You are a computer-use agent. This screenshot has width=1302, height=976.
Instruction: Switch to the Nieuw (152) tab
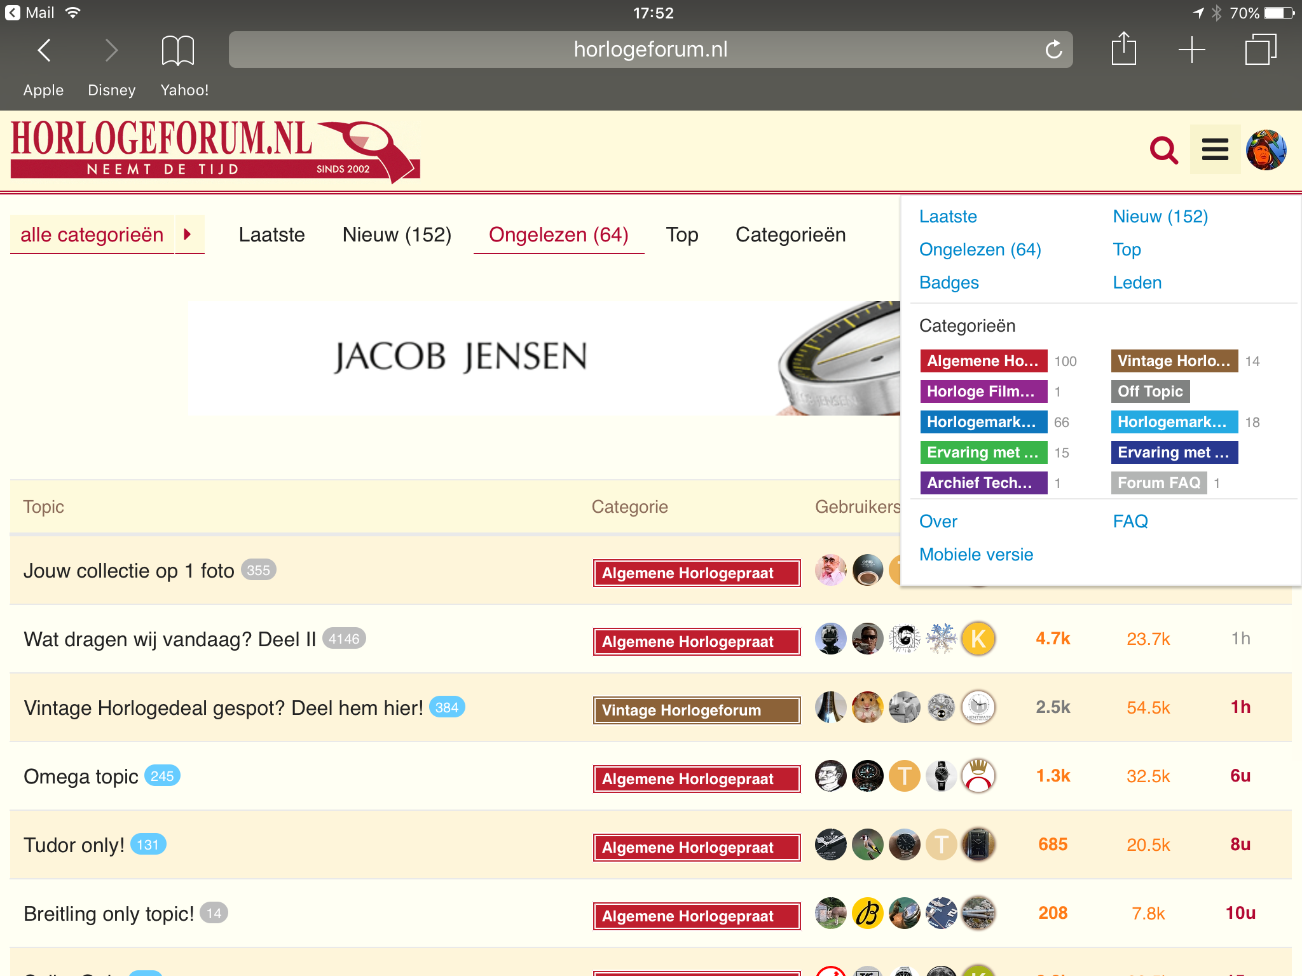pyautogui.click(x=397, y=234)
